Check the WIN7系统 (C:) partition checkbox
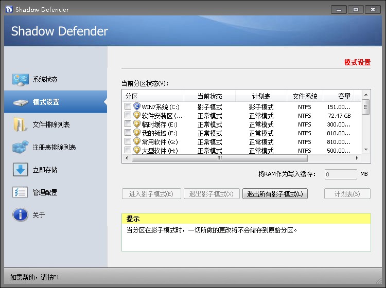 click(128, 107)
